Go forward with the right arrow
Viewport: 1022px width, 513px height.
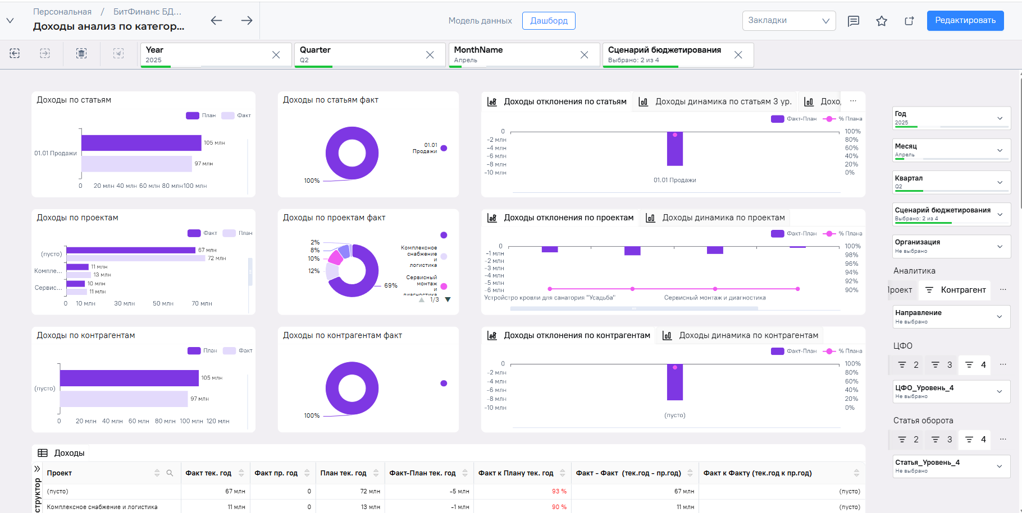tap(247, 21)
